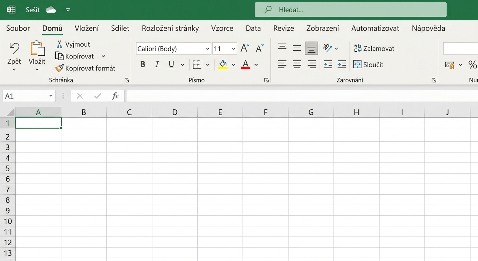The width and height of the screenshot is (478, 261).
Task: Open the Calibri (Body) font name dropdown
Action: [x=207, y=49]
